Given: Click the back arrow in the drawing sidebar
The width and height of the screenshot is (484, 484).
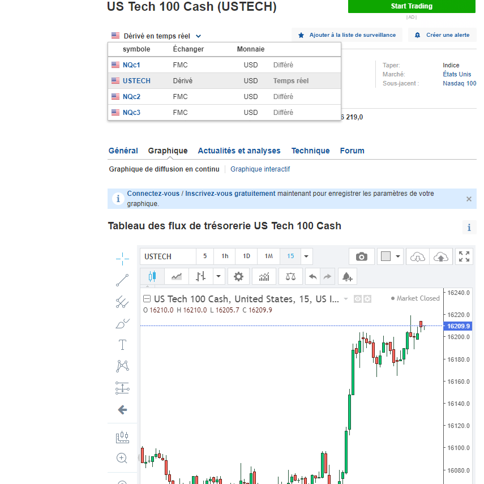Looking at the screenshot, I should coord(122,410).
